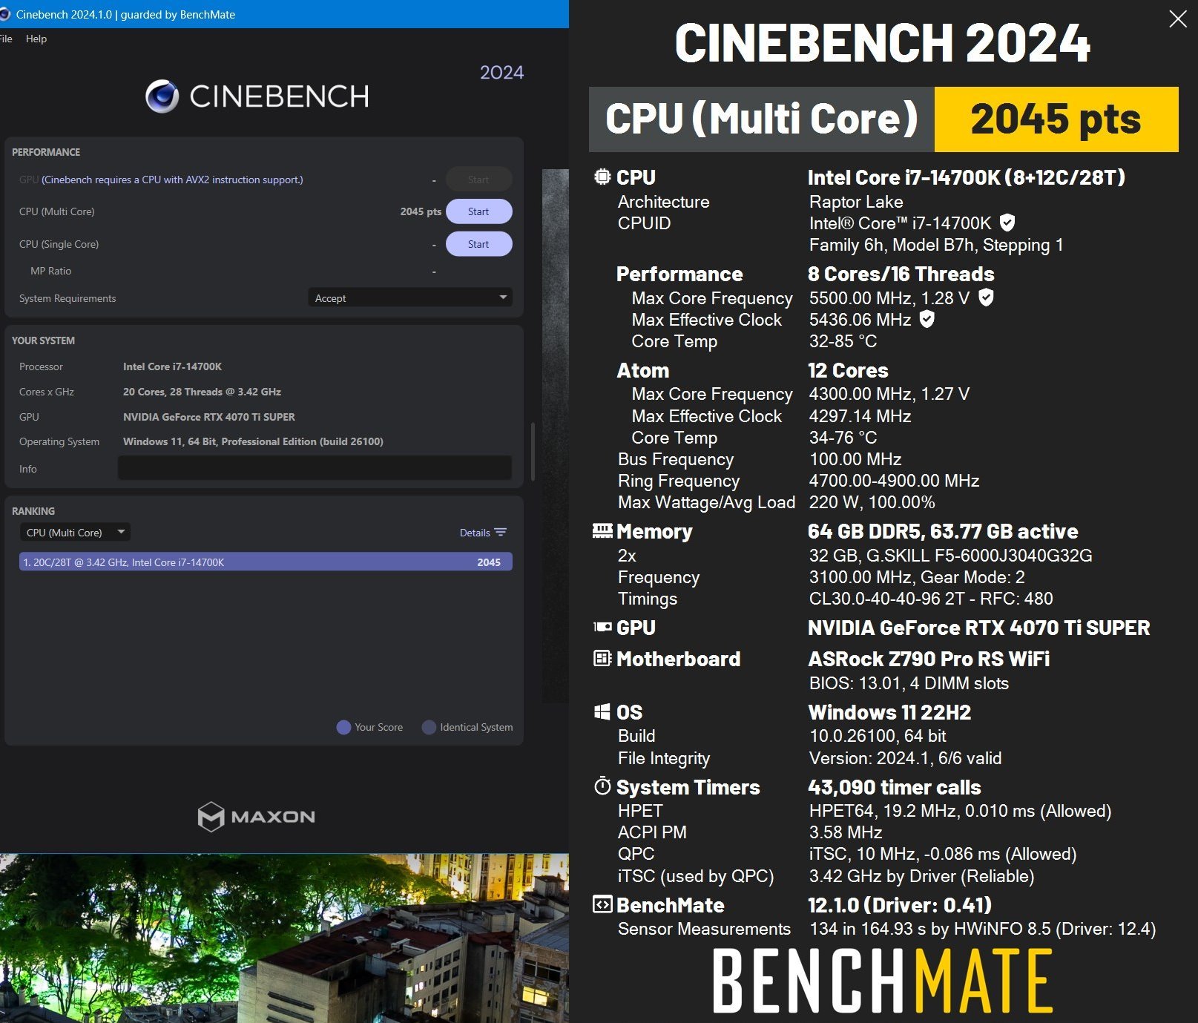The height and width of the screenshot is (1023, 1198).
Task: Click the filter lines icon beside Details
Action: 501,532
